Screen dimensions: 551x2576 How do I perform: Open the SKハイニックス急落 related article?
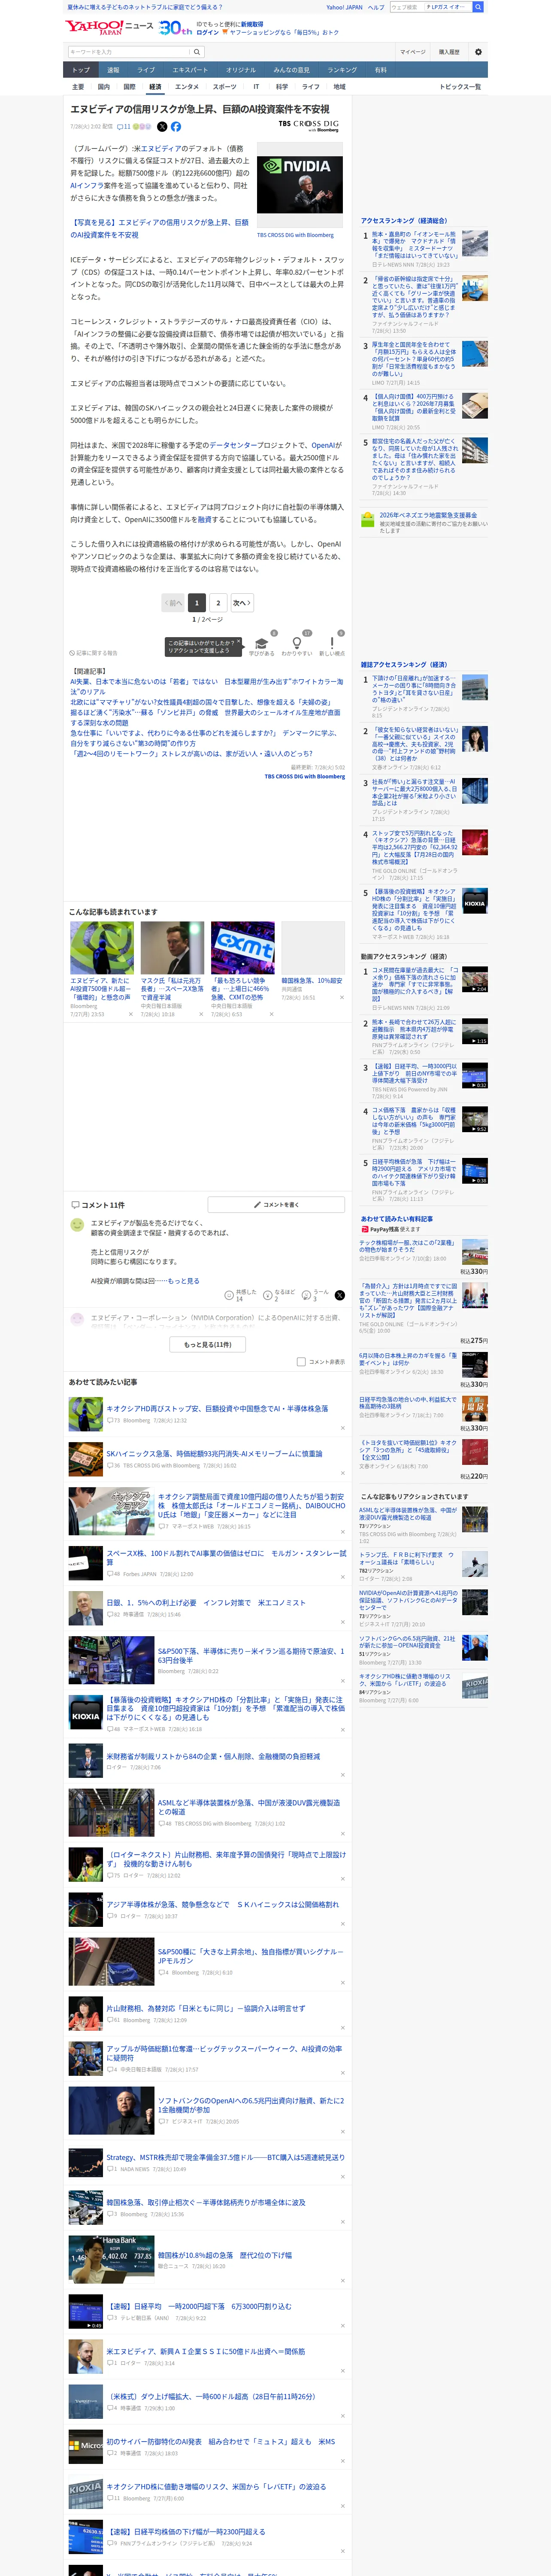pyautogui.click(x=214, y=1454)
